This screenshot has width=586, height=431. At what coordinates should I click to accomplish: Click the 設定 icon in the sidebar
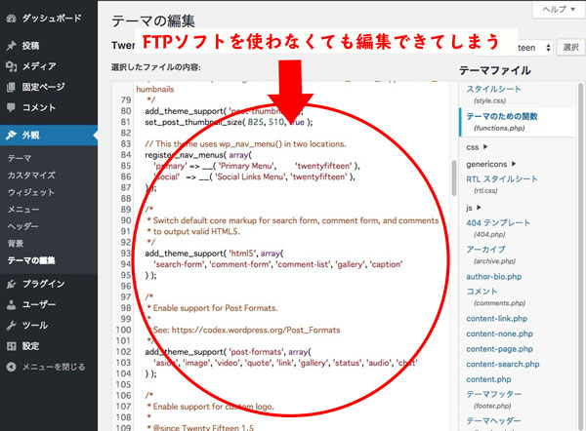11,345
